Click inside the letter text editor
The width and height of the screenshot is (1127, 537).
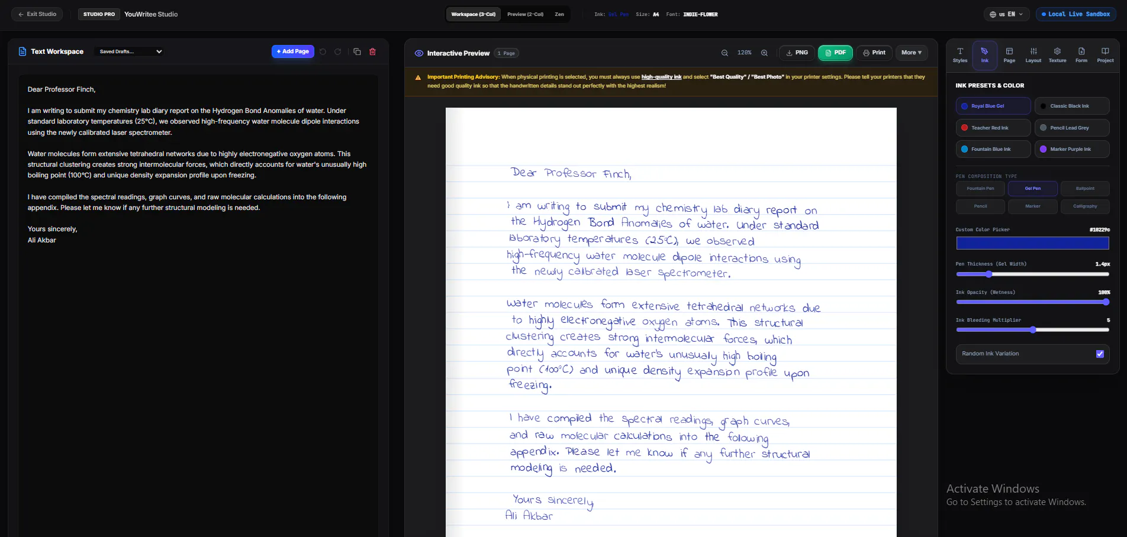pos(198,306)
